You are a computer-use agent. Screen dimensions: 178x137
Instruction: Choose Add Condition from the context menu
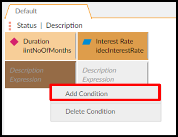86,94
